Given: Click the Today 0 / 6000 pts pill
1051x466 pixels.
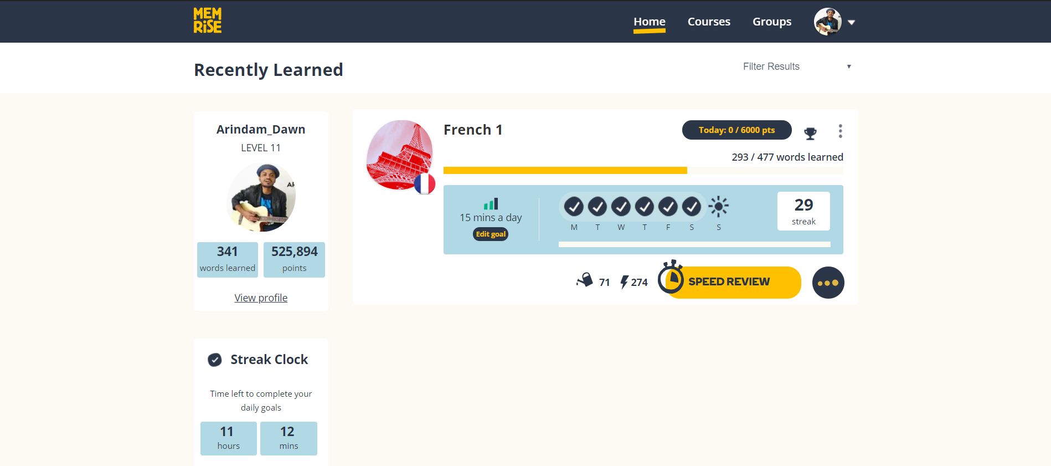Looking at the screenshot, I should [x=736, y=130].
